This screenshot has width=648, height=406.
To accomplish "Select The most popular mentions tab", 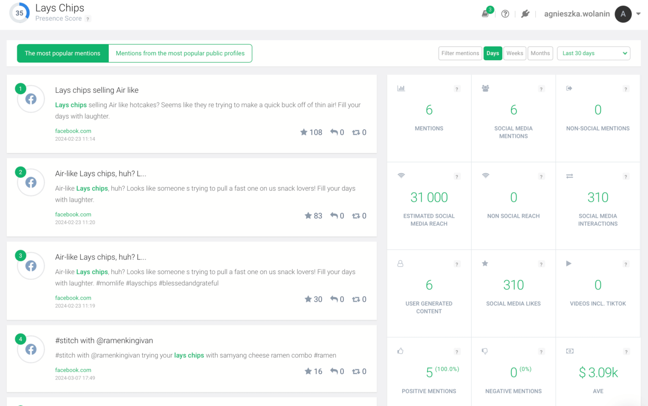I will click(62, 53).
